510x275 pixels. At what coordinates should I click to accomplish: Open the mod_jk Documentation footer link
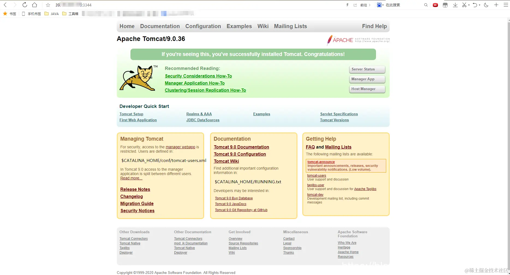coord(191,243)
